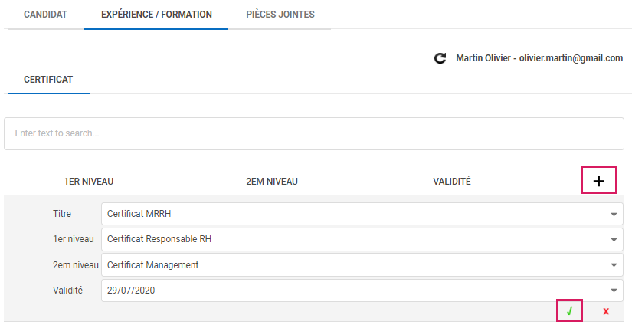Select the CERTIFICAT sub-tab
Viewport: 632px width, 325px height.
48,79
